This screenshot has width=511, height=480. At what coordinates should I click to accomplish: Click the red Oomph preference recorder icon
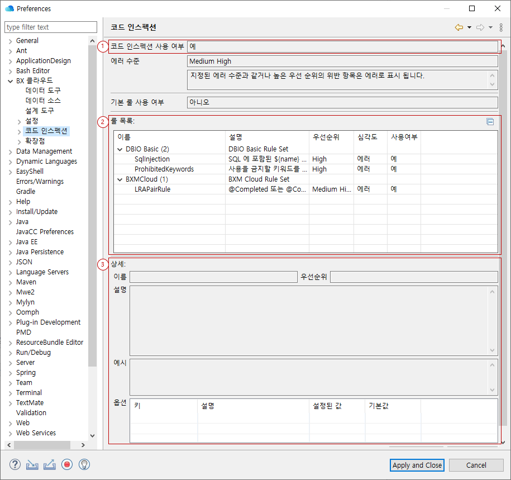67,464
